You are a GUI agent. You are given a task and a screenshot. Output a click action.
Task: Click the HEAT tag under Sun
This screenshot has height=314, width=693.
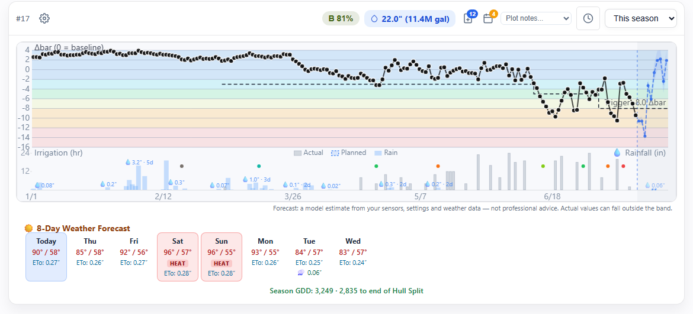click(x=222, y=263)
